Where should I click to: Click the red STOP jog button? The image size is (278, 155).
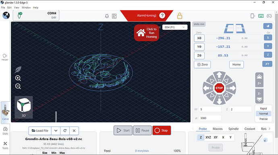click(219, 88)
